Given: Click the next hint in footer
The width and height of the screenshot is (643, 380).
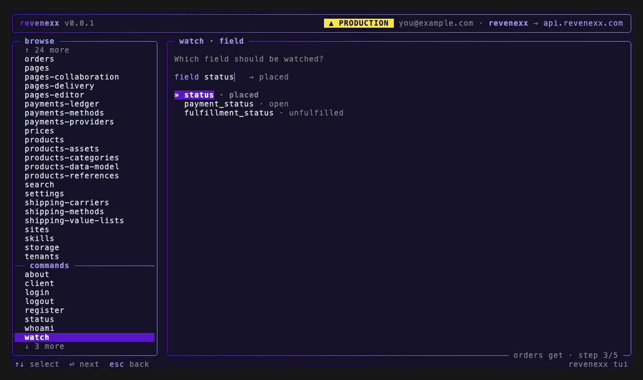Looking at the screenshot, I should click(x=84, y=364).
